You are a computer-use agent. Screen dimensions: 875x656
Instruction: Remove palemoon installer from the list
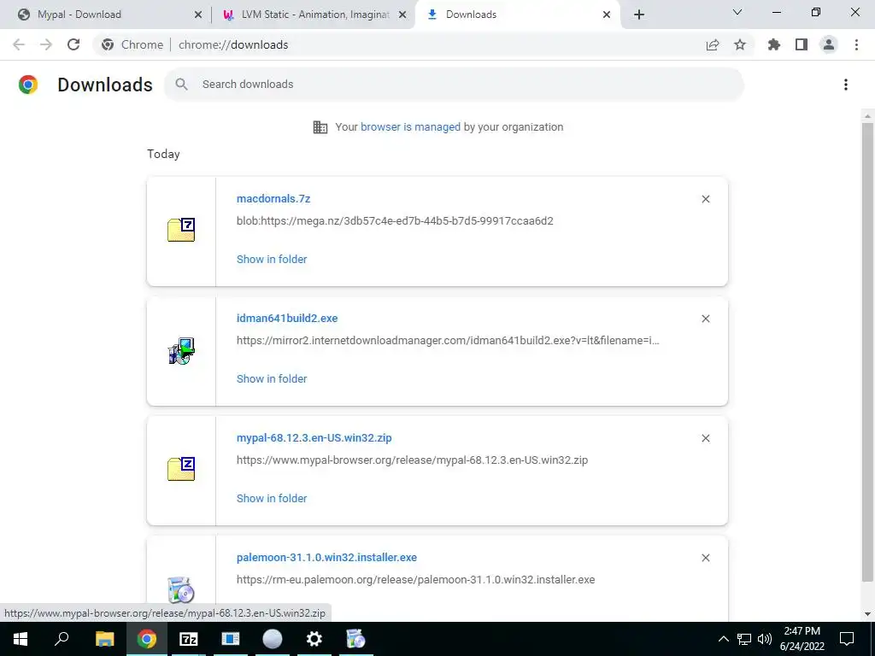click(705, 558)
